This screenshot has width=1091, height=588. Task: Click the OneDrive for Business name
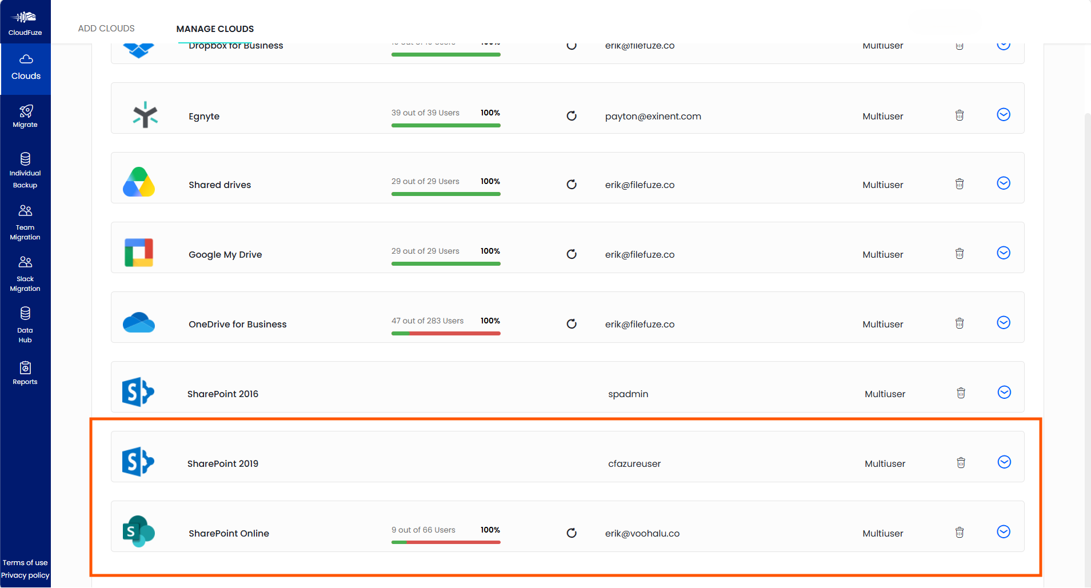(x=238, y=325)
